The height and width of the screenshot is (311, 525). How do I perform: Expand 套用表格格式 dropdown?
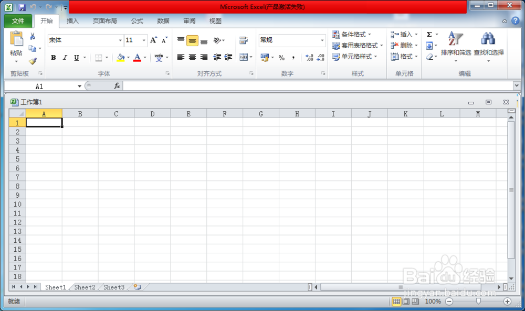tap(358, 46)
